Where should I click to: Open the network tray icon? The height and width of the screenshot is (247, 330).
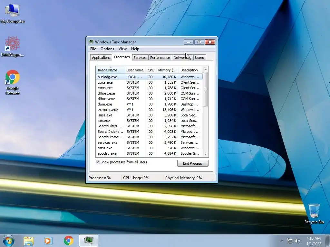pos(290,241)
